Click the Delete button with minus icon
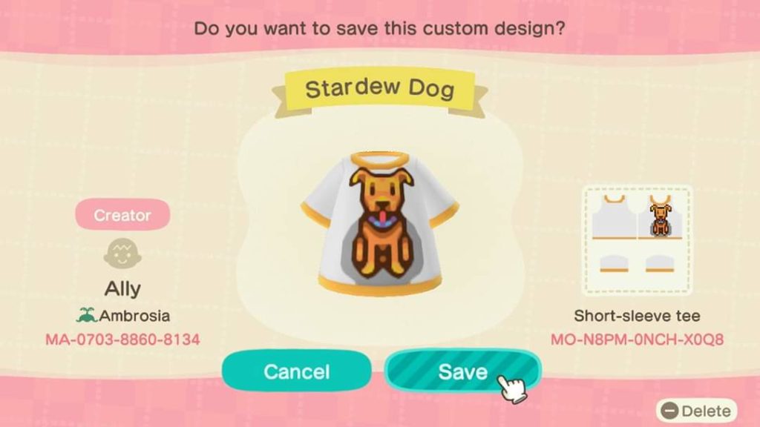760x427 pixels. (x=696, y=411)
